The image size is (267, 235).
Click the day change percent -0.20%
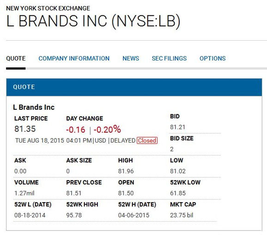pyautogui.click(x=107, y=129)
